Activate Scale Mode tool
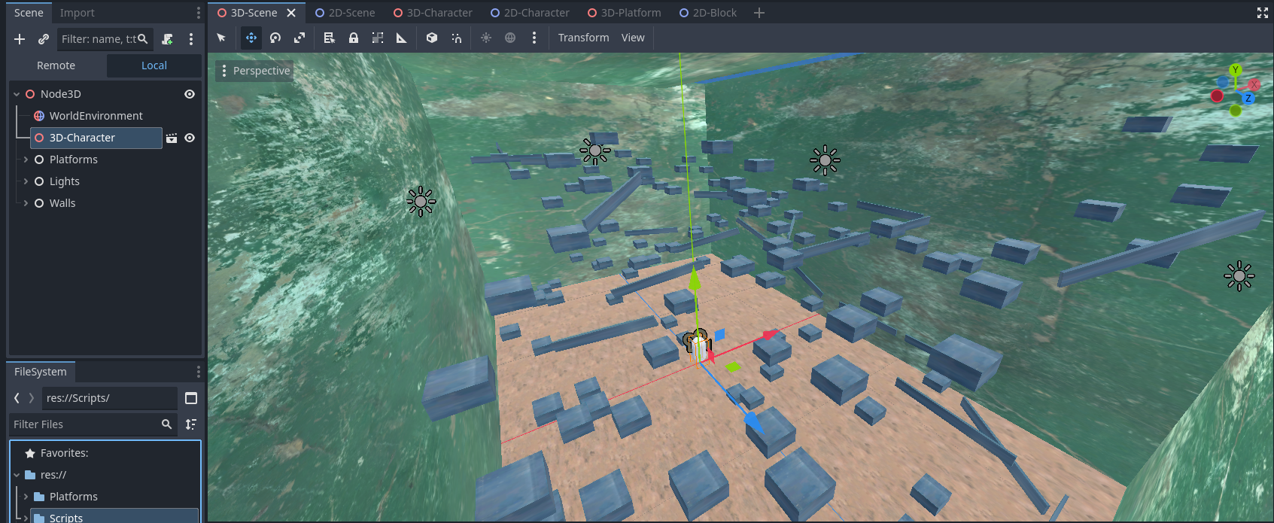 click(299, 38)
